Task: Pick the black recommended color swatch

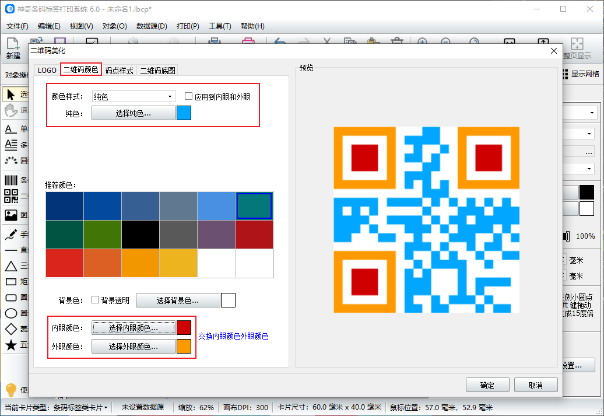Action: pyautogui.click(x=140, y=235)
